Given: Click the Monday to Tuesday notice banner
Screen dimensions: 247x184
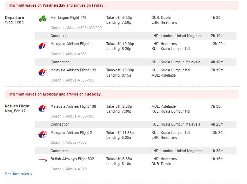Looking at the screenshot, I should (122, 94).
